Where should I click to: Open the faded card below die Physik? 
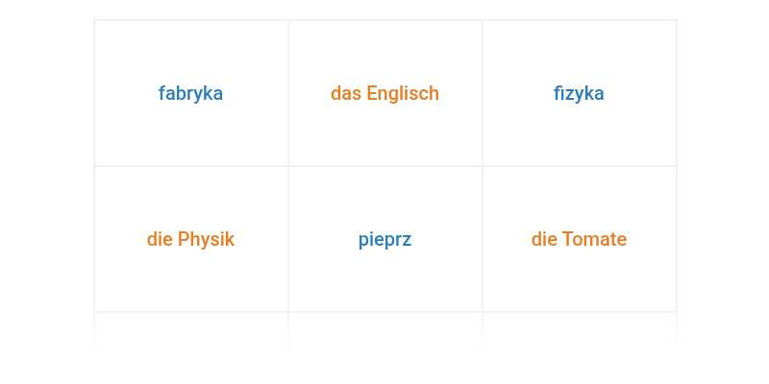click(190, 333)
